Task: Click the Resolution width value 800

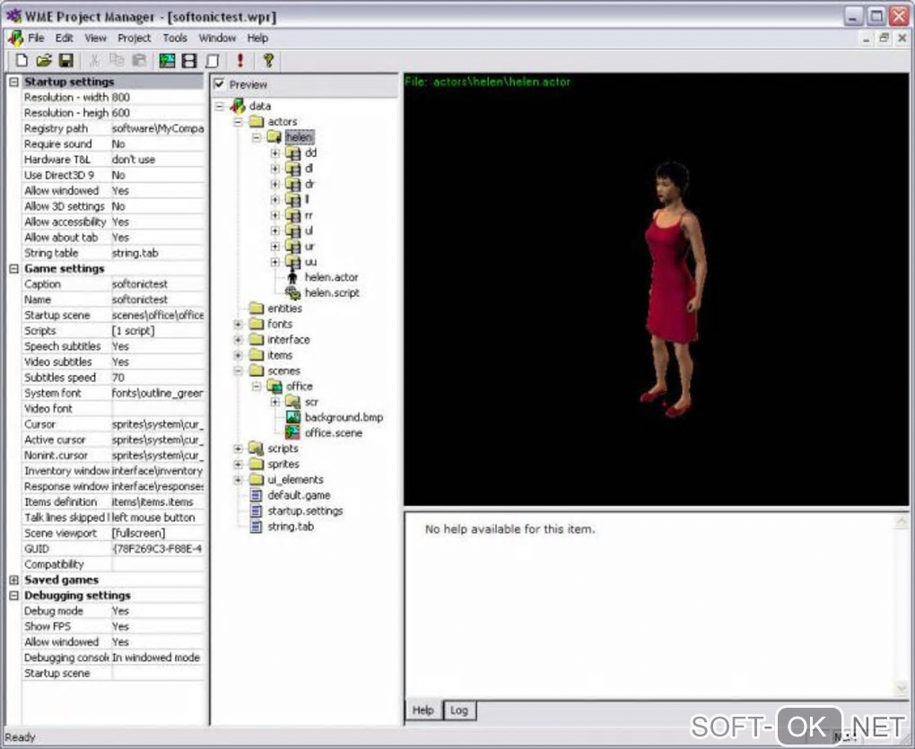Action: [x=158, y=97]
